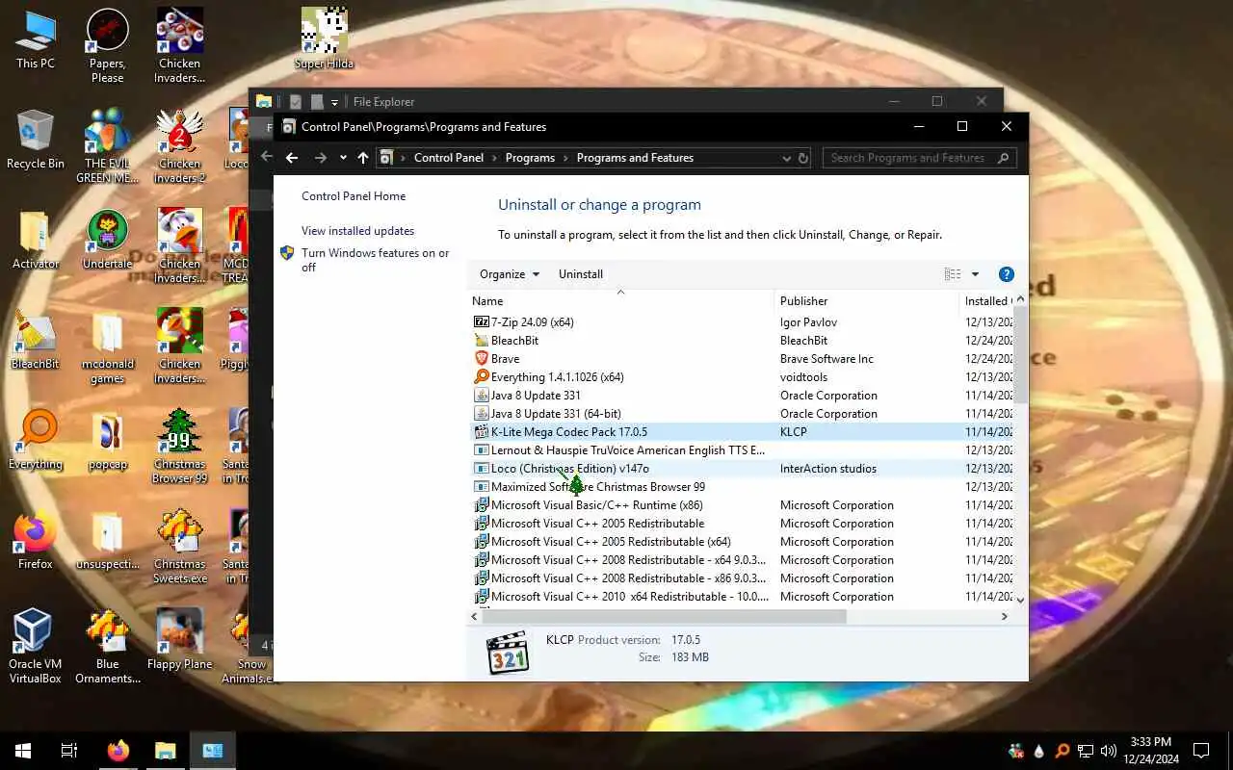Click the horizontal scrollbar thumb of program list
The width and height of the screenshot is (1233, 770).
click(x=664, y=616)
